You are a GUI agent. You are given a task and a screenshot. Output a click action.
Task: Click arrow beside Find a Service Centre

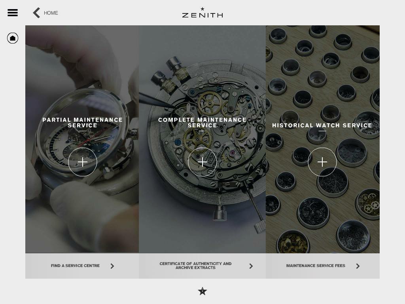[x=112, y=266]
